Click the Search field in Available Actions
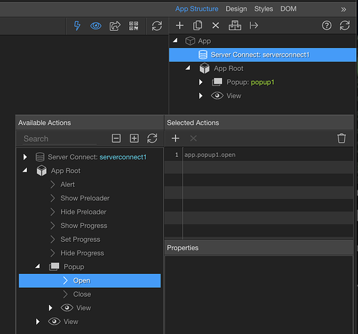Image resolution: width=358 pixels, height=334 pixels. (x=60, y=139)
